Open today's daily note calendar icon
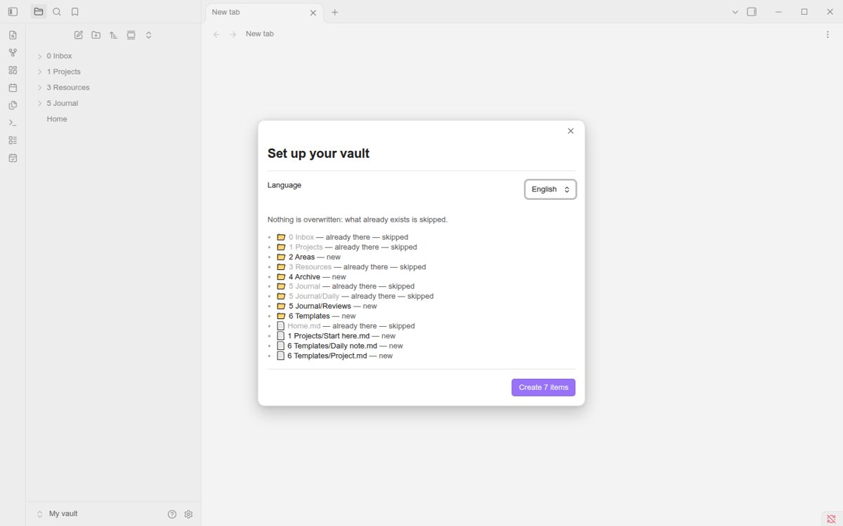843x526 pixels. click(13, 88)
